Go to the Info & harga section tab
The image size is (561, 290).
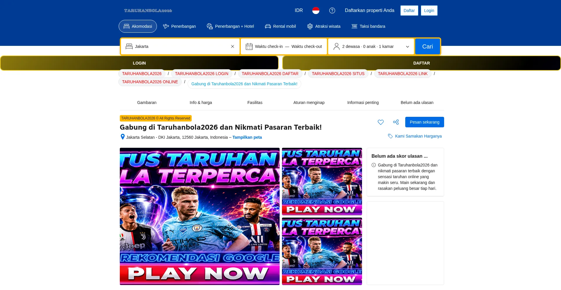coord(201,103)
